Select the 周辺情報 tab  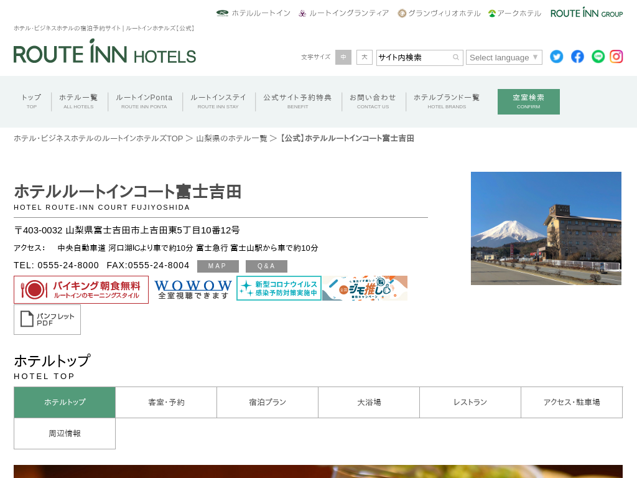pyautogui.click(x=65, y=434)
